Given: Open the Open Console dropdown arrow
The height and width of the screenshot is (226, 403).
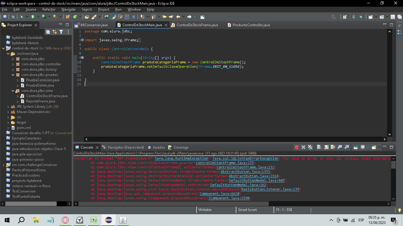Looking at the screenshot, I should coord(379,147).
